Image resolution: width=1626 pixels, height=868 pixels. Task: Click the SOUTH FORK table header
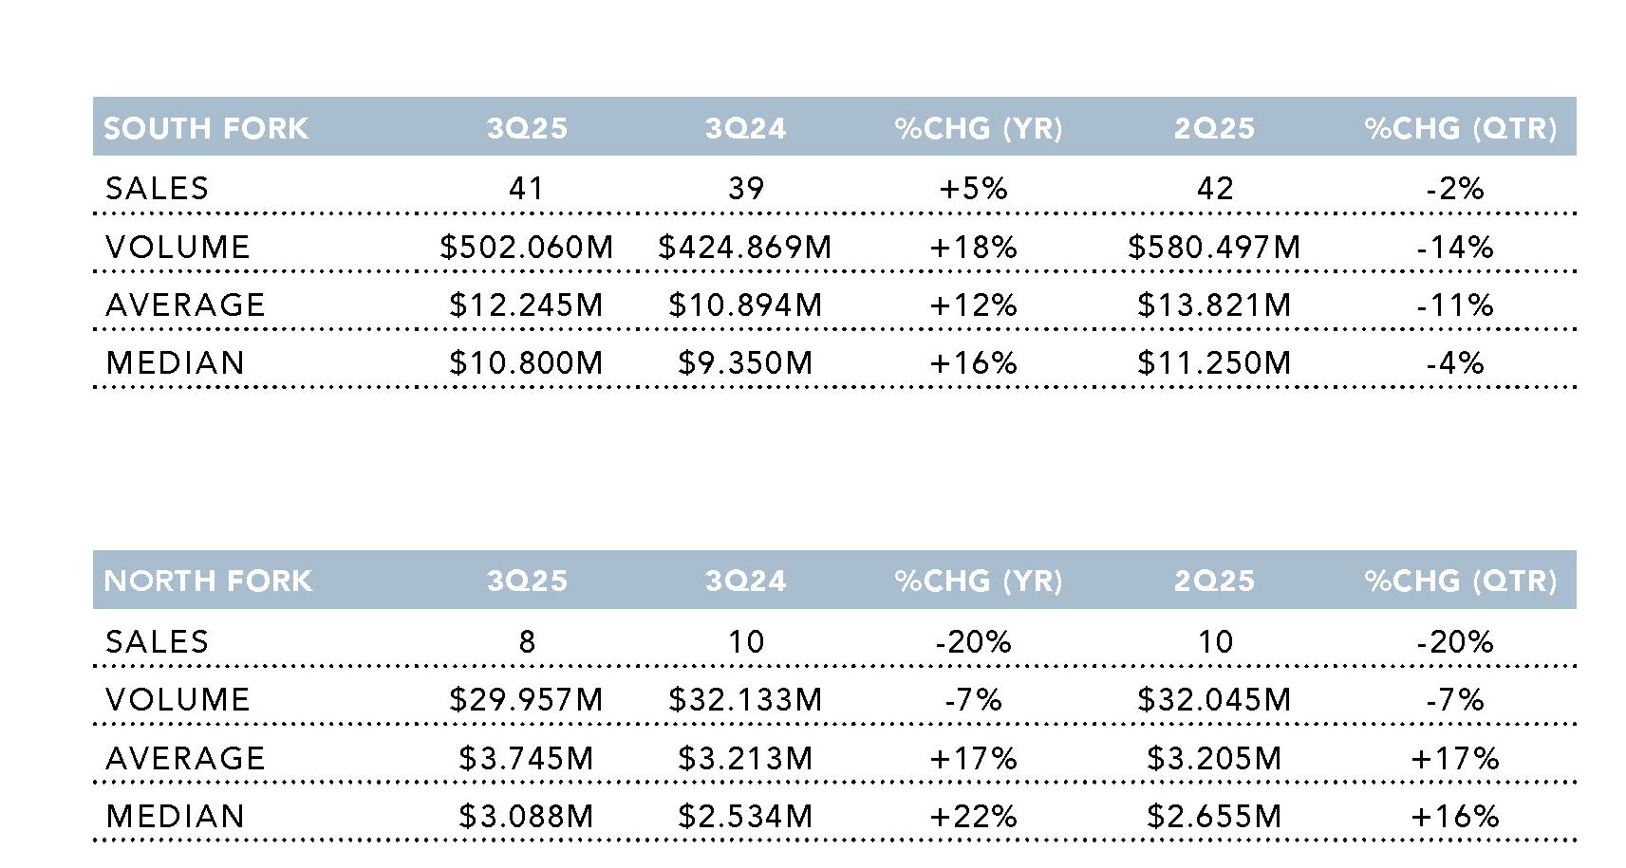(206, 128)
